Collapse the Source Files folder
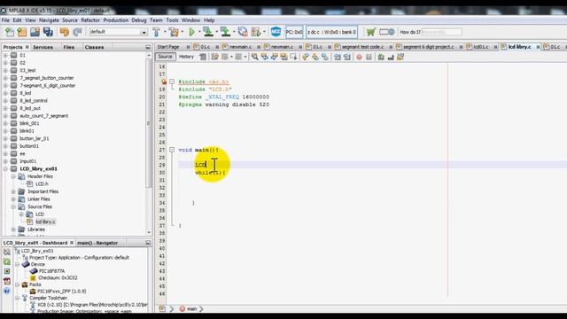Image resolution: width=567 pixels, height=319 pixels. pos(13,206)
